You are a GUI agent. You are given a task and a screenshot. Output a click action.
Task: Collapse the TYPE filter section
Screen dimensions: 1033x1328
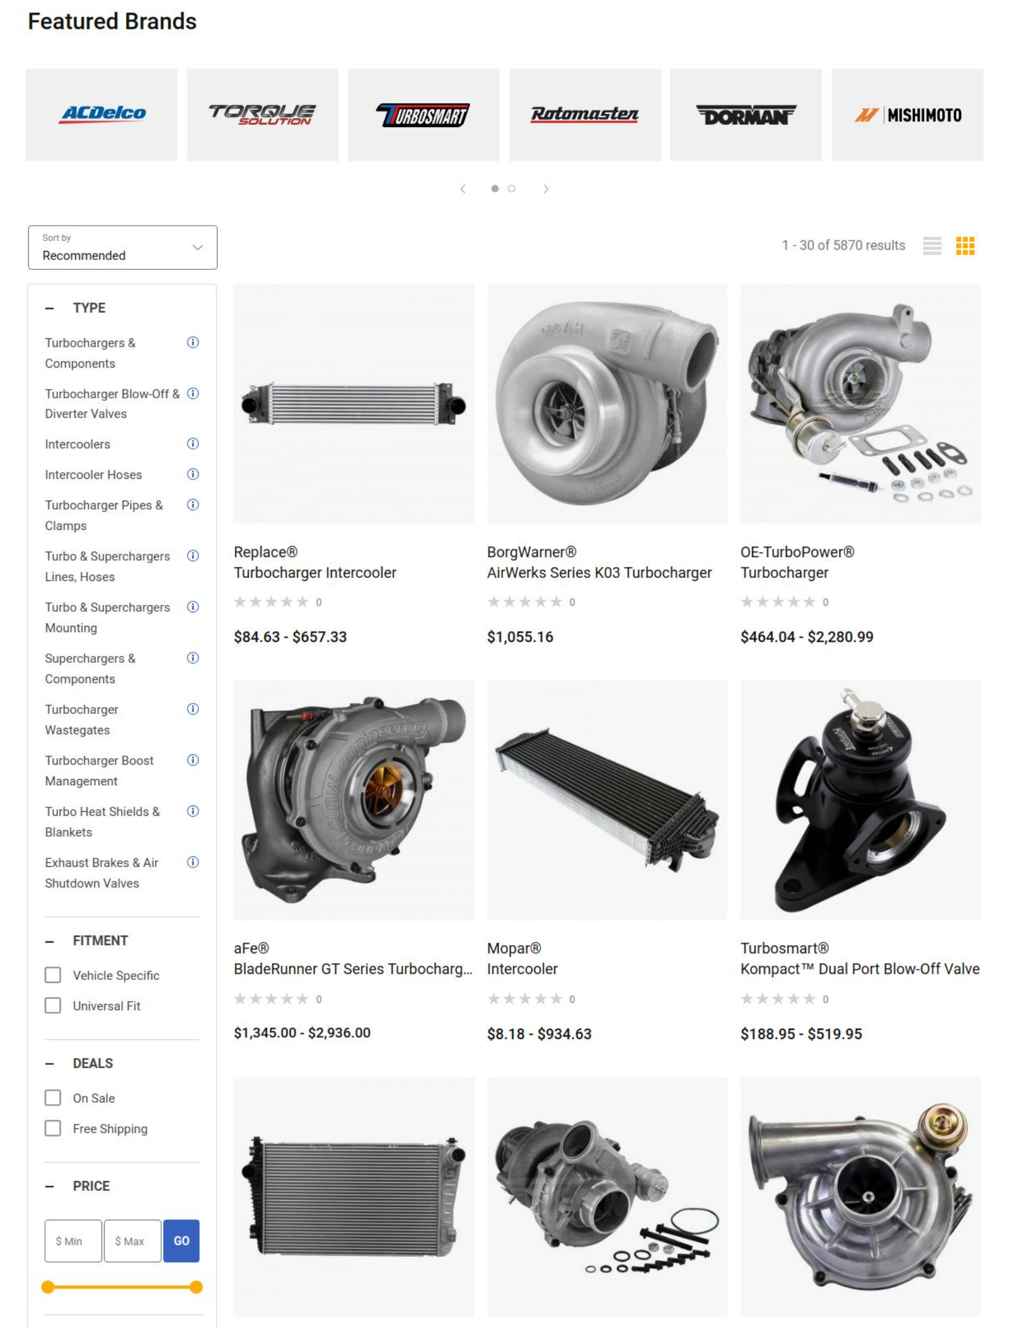(50, 308)
